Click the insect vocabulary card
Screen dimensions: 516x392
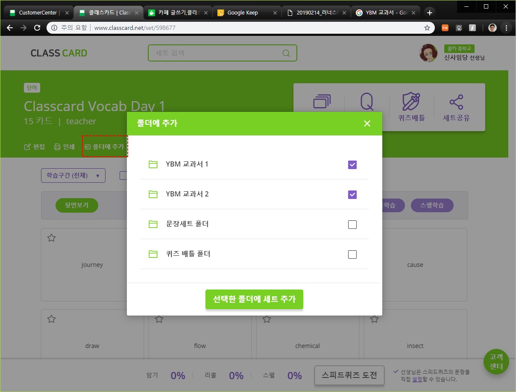(x=415, y=334)
